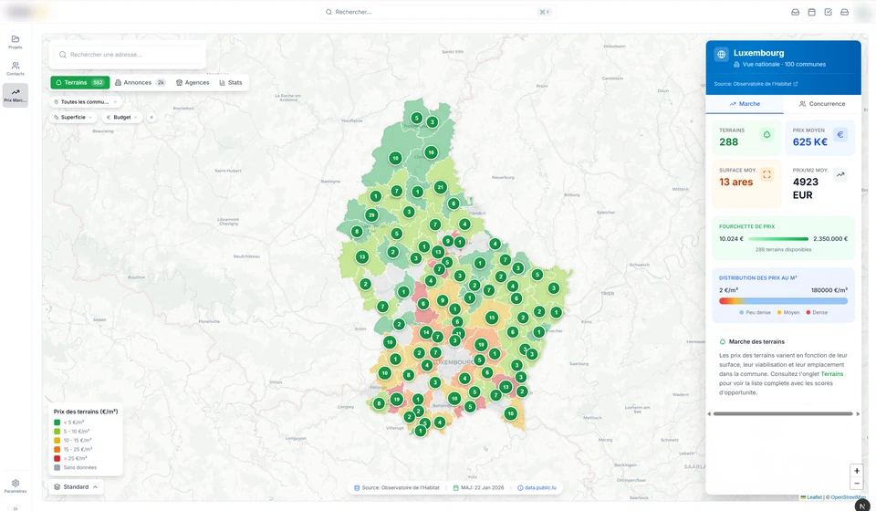Switch to the Stats tab

pos(231,83)
